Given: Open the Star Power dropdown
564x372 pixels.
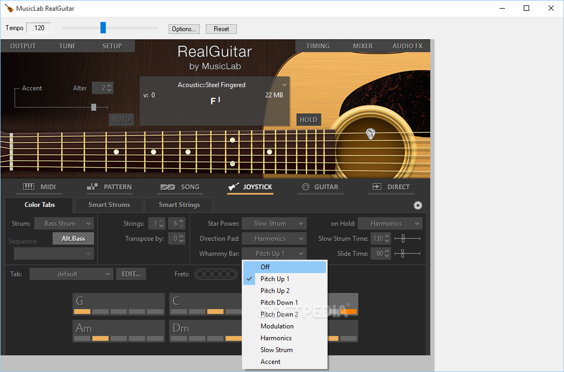Looking at the screenshot, I should (274, 223).
